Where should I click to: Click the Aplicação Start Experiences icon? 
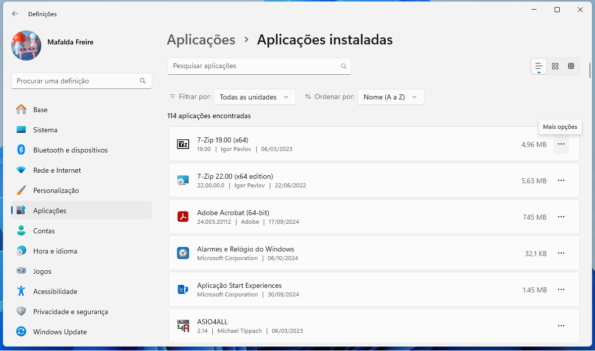click(x=183, y=289)
